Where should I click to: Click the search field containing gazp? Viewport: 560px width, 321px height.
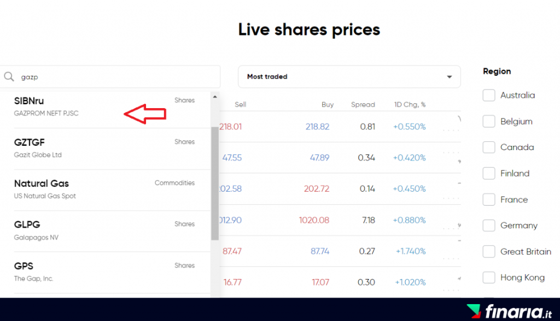118,77
